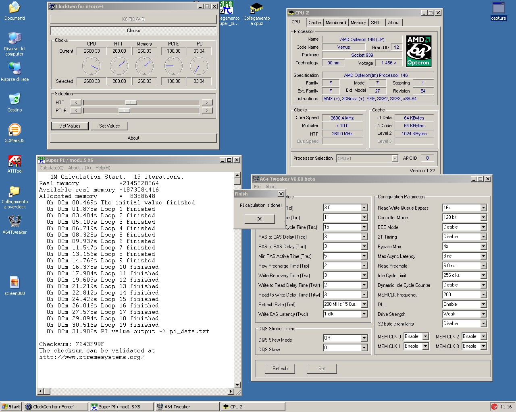Screen dimensions: 516x412
Task: Expand ECC Mode dropdown
Action: [x=483, y=227]
